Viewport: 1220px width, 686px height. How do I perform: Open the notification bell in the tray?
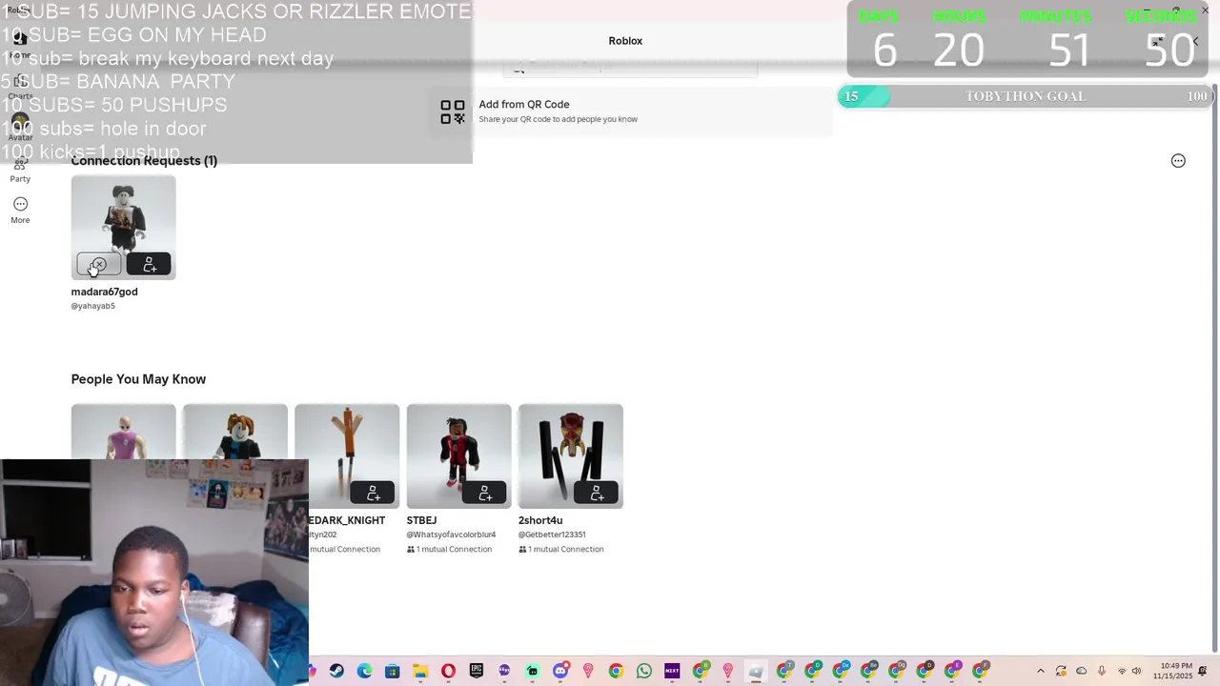point(1203,672)
